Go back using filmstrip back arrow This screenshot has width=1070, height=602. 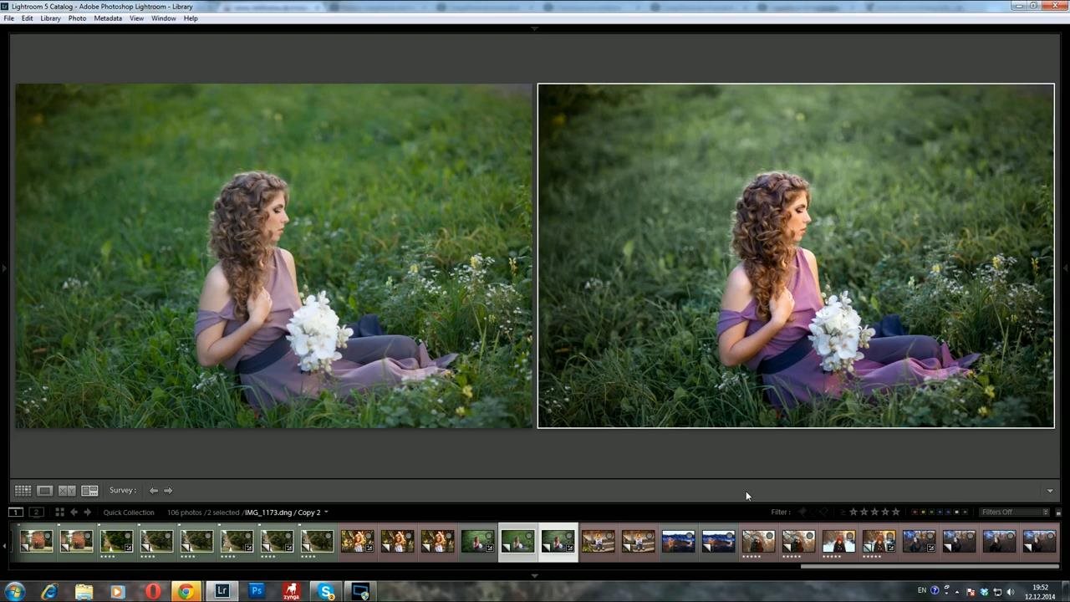pyautogui.click(x=74, y=513)
